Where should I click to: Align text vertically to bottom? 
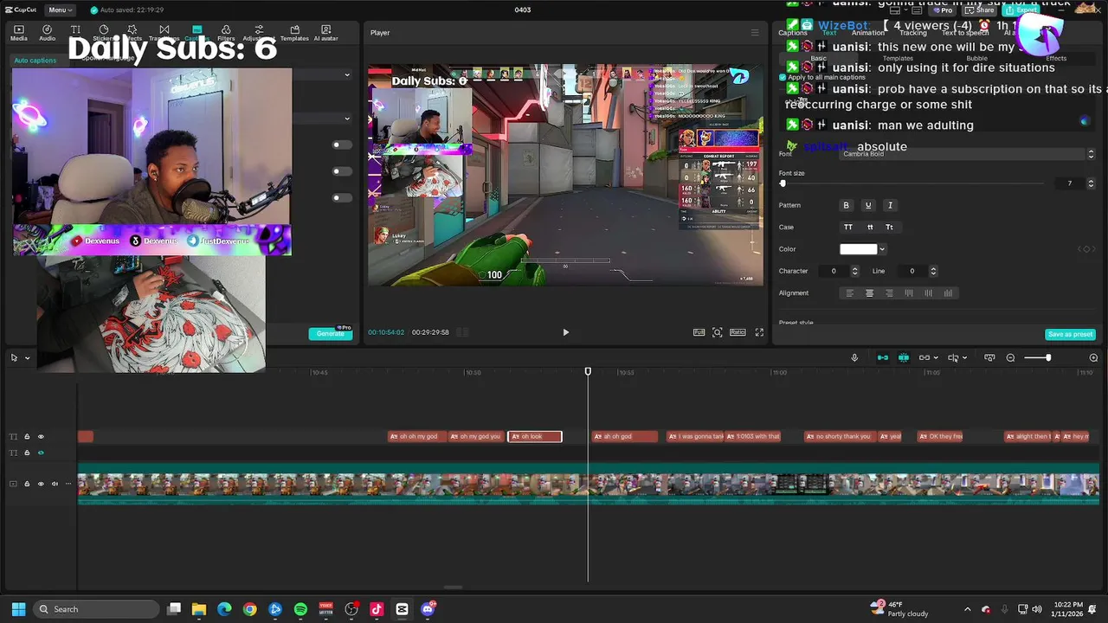pos(949,293)
